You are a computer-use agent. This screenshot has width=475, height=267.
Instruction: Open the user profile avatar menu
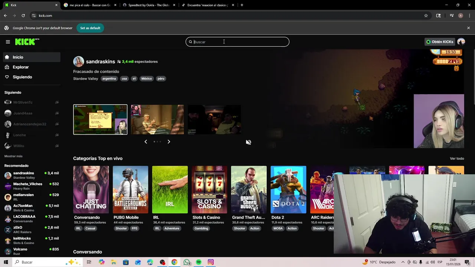[461, 42]
